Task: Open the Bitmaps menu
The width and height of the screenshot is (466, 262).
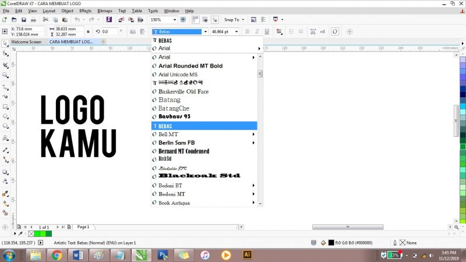Action: [105, 11]
